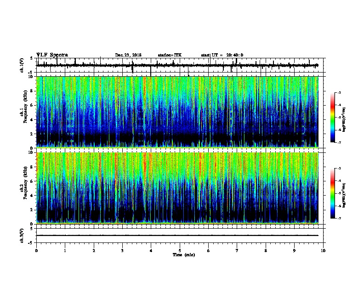Click time axis tick label "6"
The height and width of the screenshot is (281, 364).
[x=209, y=251]
